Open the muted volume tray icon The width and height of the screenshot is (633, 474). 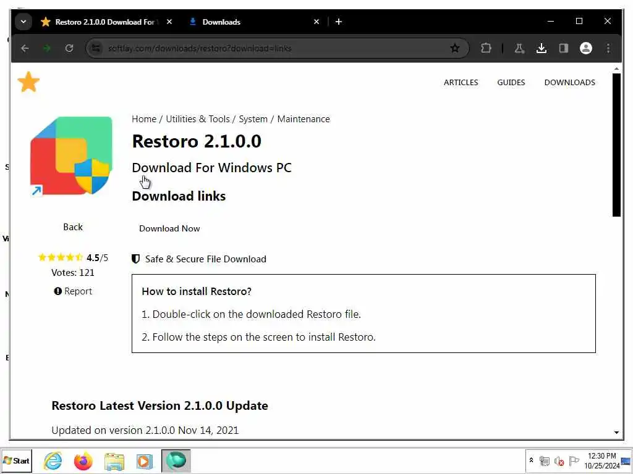559,460
